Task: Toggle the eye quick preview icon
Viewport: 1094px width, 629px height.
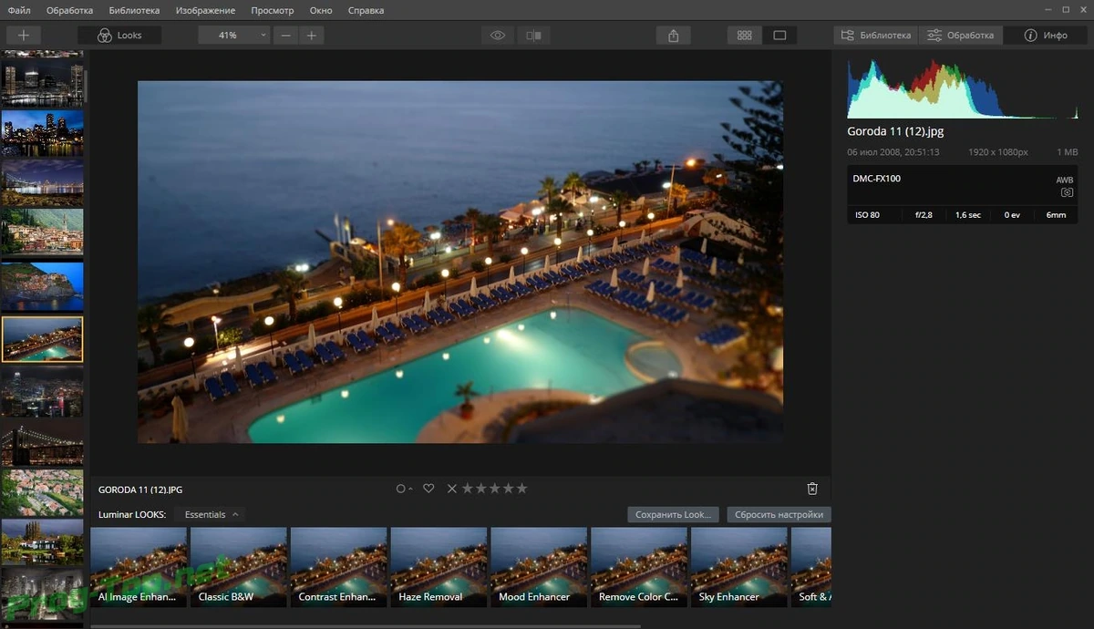Action: pyautogui.click(x=498, y=36)
